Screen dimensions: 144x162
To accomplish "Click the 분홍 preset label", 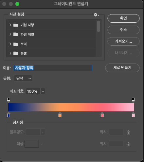I will (24, 54).
